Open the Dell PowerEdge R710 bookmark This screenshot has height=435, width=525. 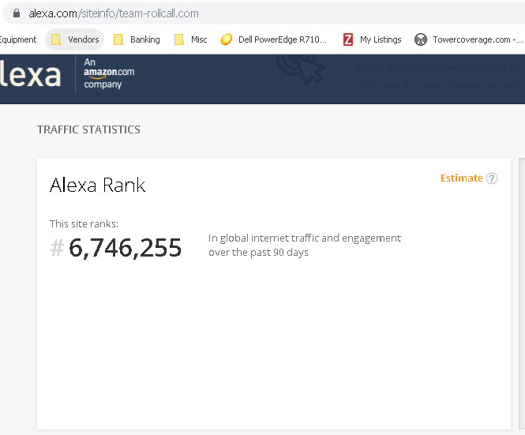[x=273, y=39]
